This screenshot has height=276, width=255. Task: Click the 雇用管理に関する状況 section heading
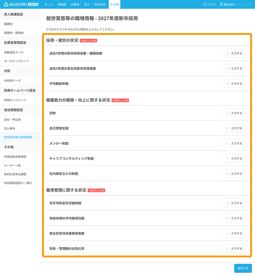click(x=66, y=190)
